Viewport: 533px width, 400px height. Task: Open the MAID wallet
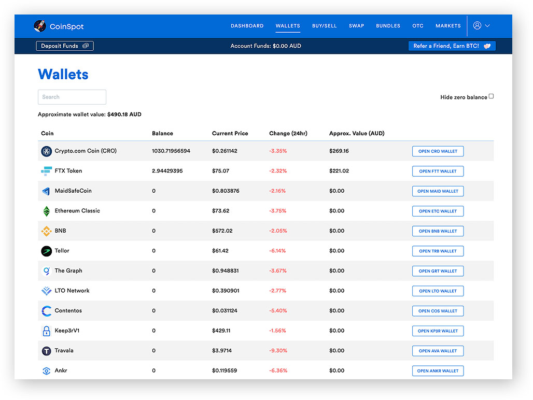pos(438,191)
